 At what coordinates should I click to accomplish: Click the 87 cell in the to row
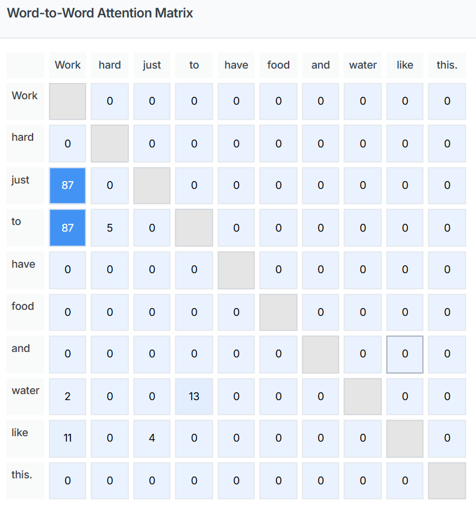[67, 228]
